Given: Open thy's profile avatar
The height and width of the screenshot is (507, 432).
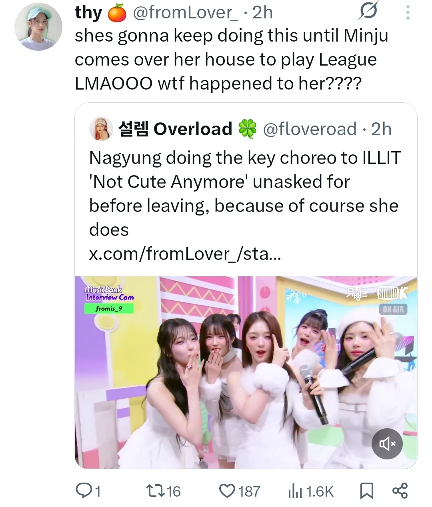Looking at the screenshot, I should tap(38, 27).
